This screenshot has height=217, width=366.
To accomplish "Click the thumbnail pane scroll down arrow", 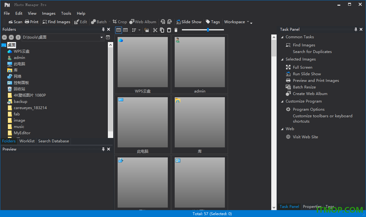I will [x=274, y=207].
